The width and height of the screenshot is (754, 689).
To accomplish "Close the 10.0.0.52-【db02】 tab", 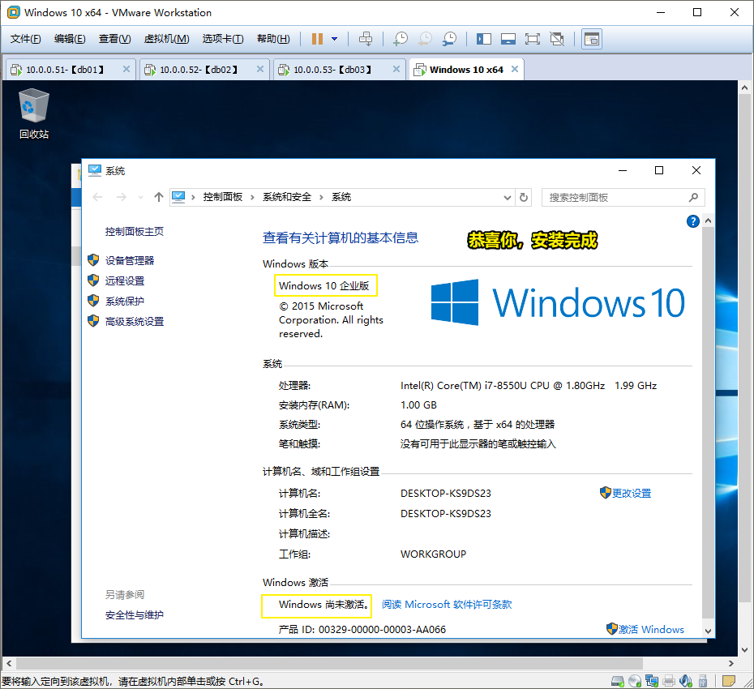I will [x=259, y=69].
